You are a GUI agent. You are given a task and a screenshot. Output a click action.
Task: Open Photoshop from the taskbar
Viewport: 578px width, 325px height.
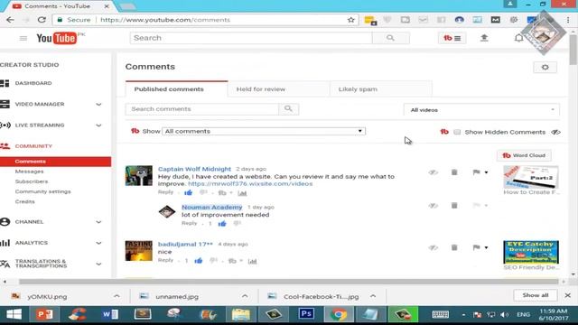[306, 314]
